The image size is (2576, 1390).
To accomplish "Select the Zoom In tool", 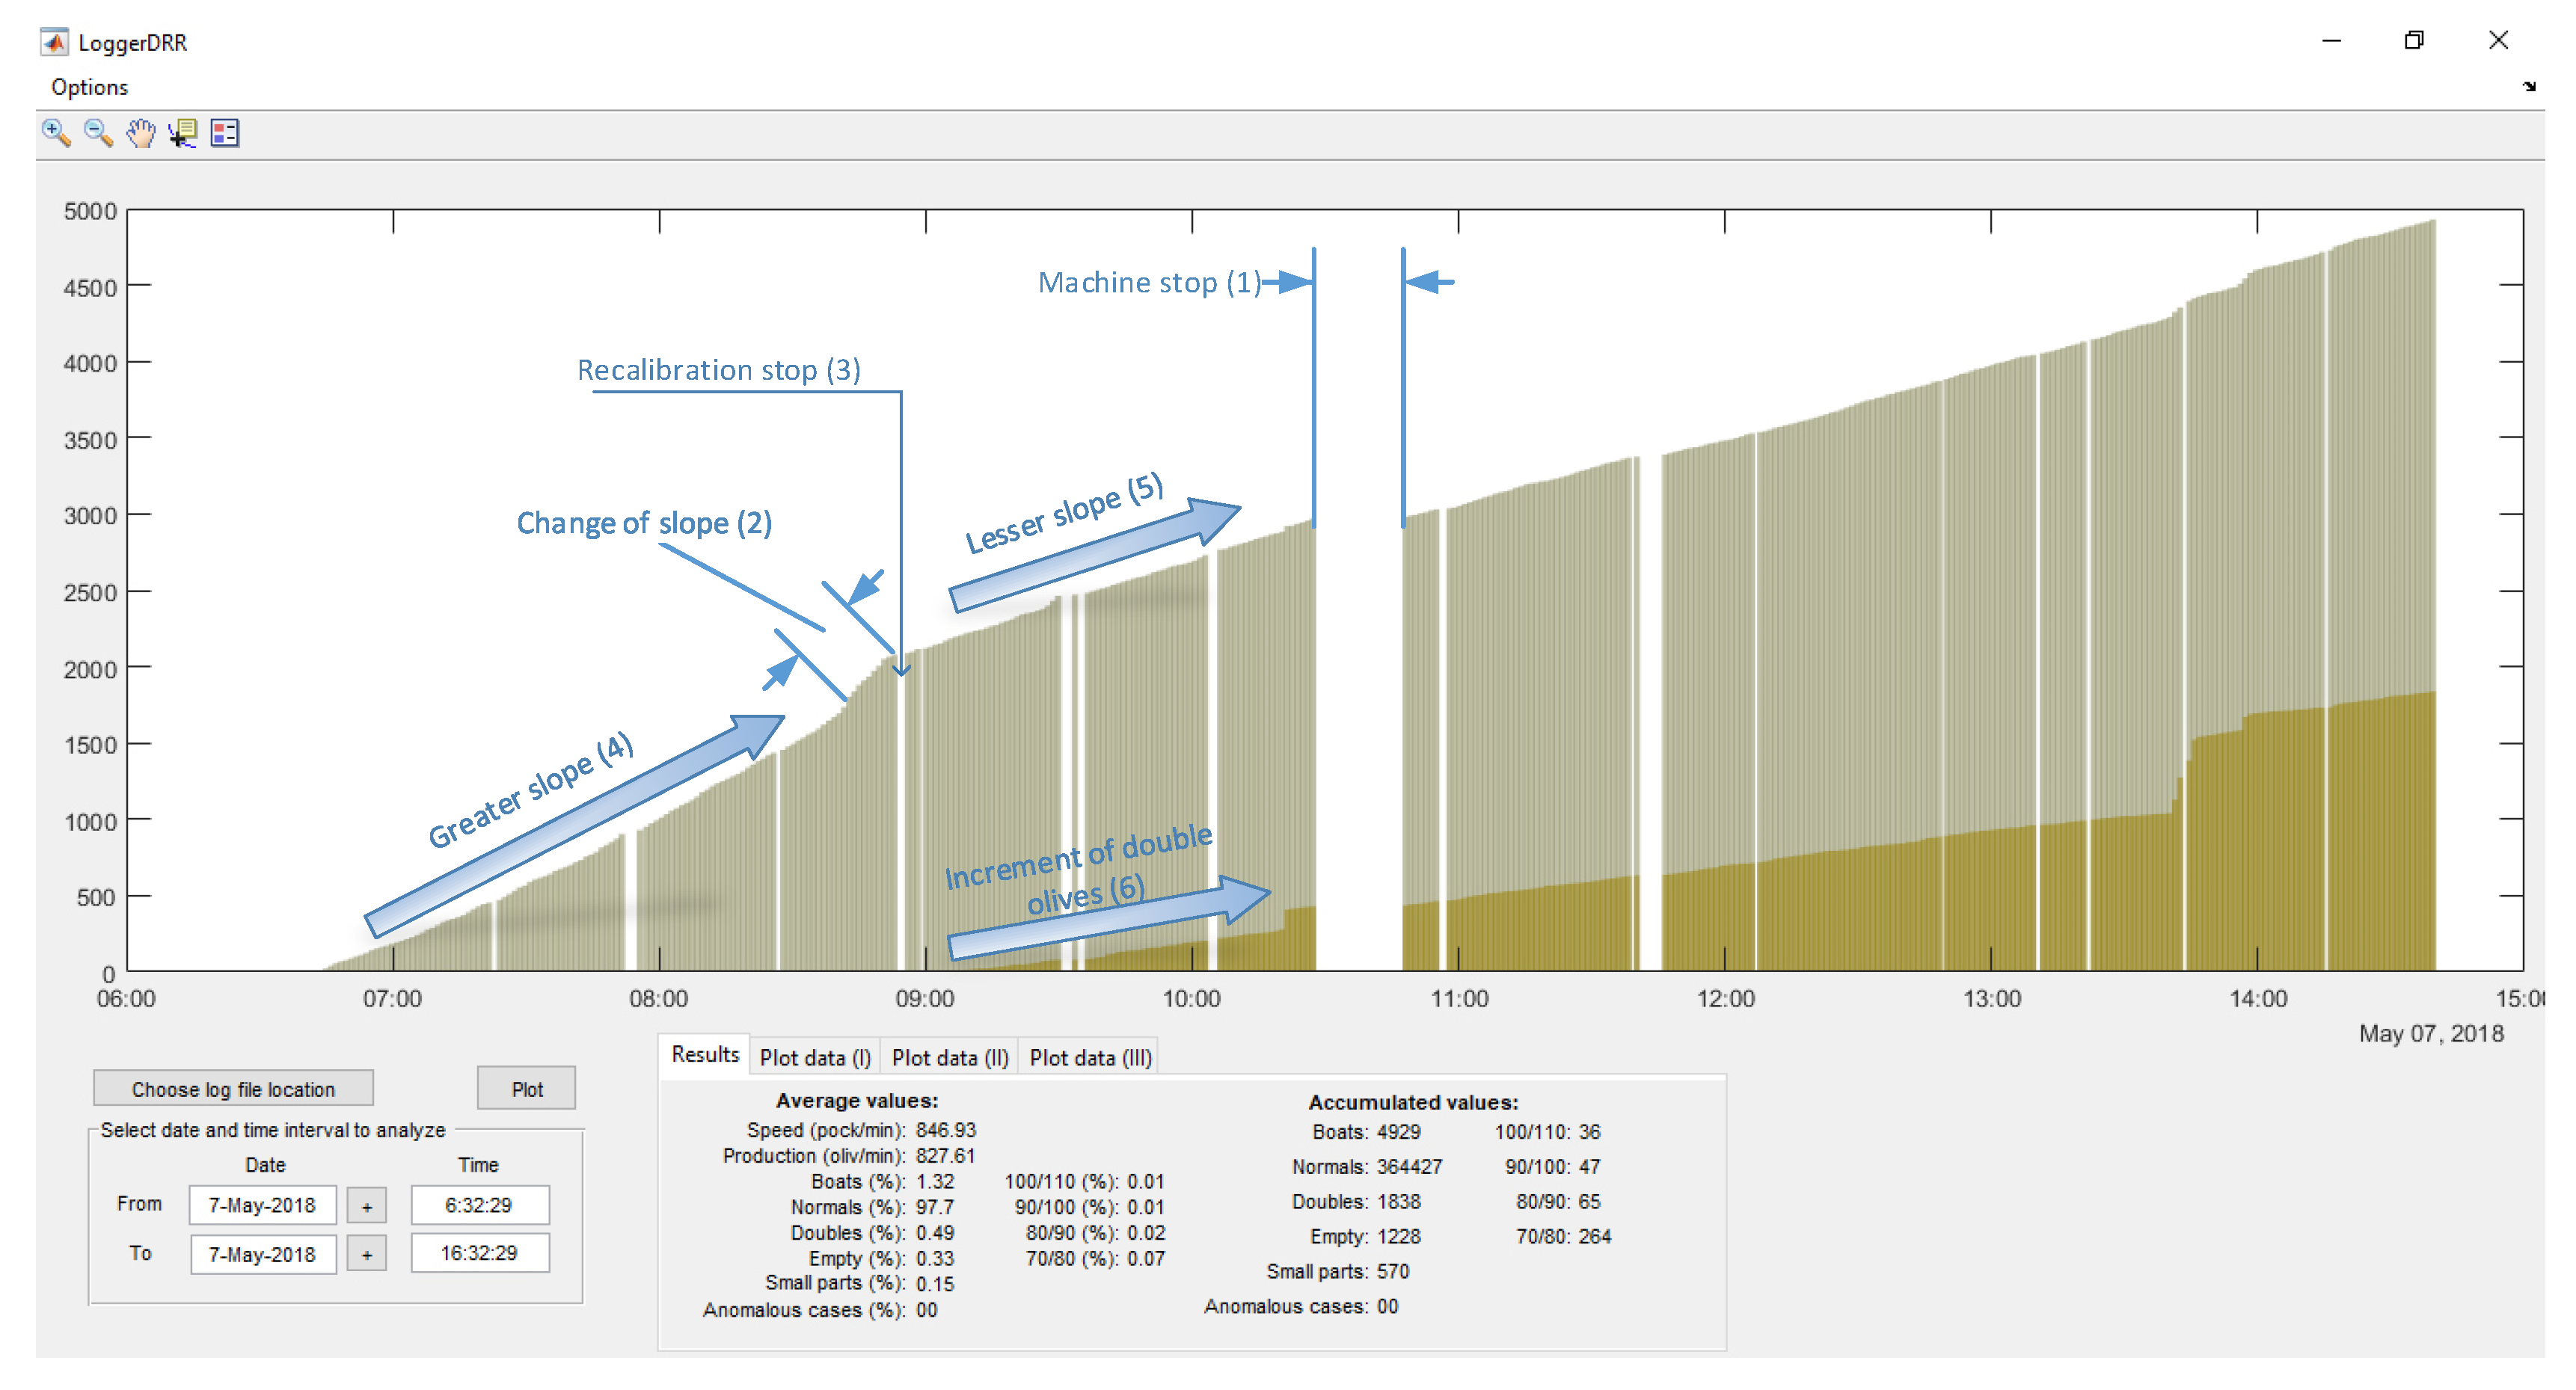I will 56,132.
